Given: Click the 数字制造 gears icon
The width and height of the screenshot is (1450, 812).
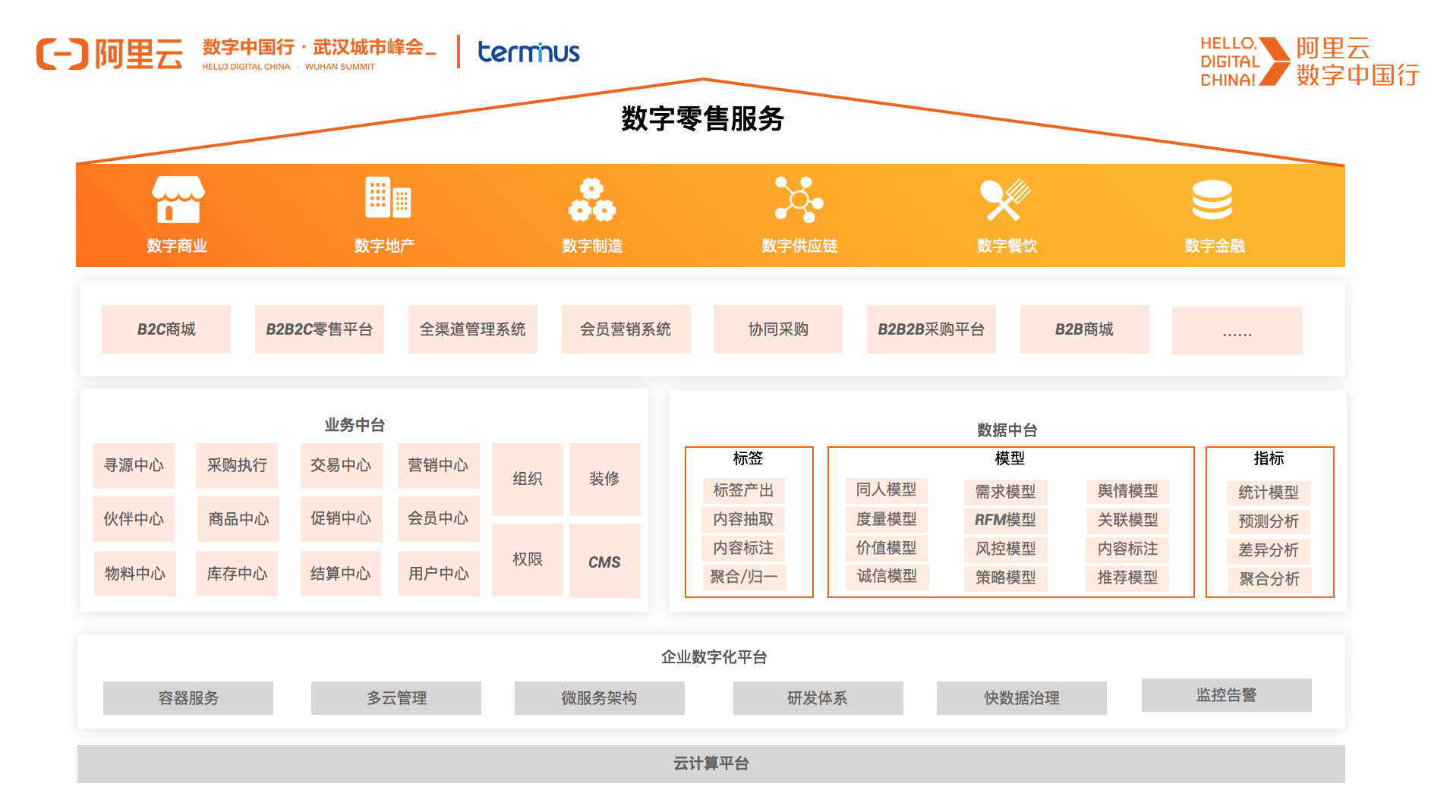Looking at the screenshot, I should click(592, 200).
